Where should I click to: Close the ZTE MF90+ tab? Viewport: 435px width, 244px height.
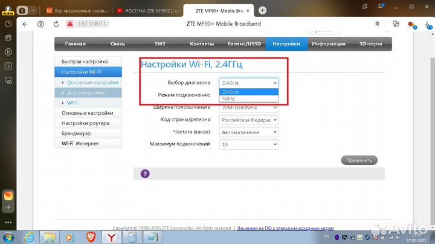pyautogui.click(x=248, y=10)
